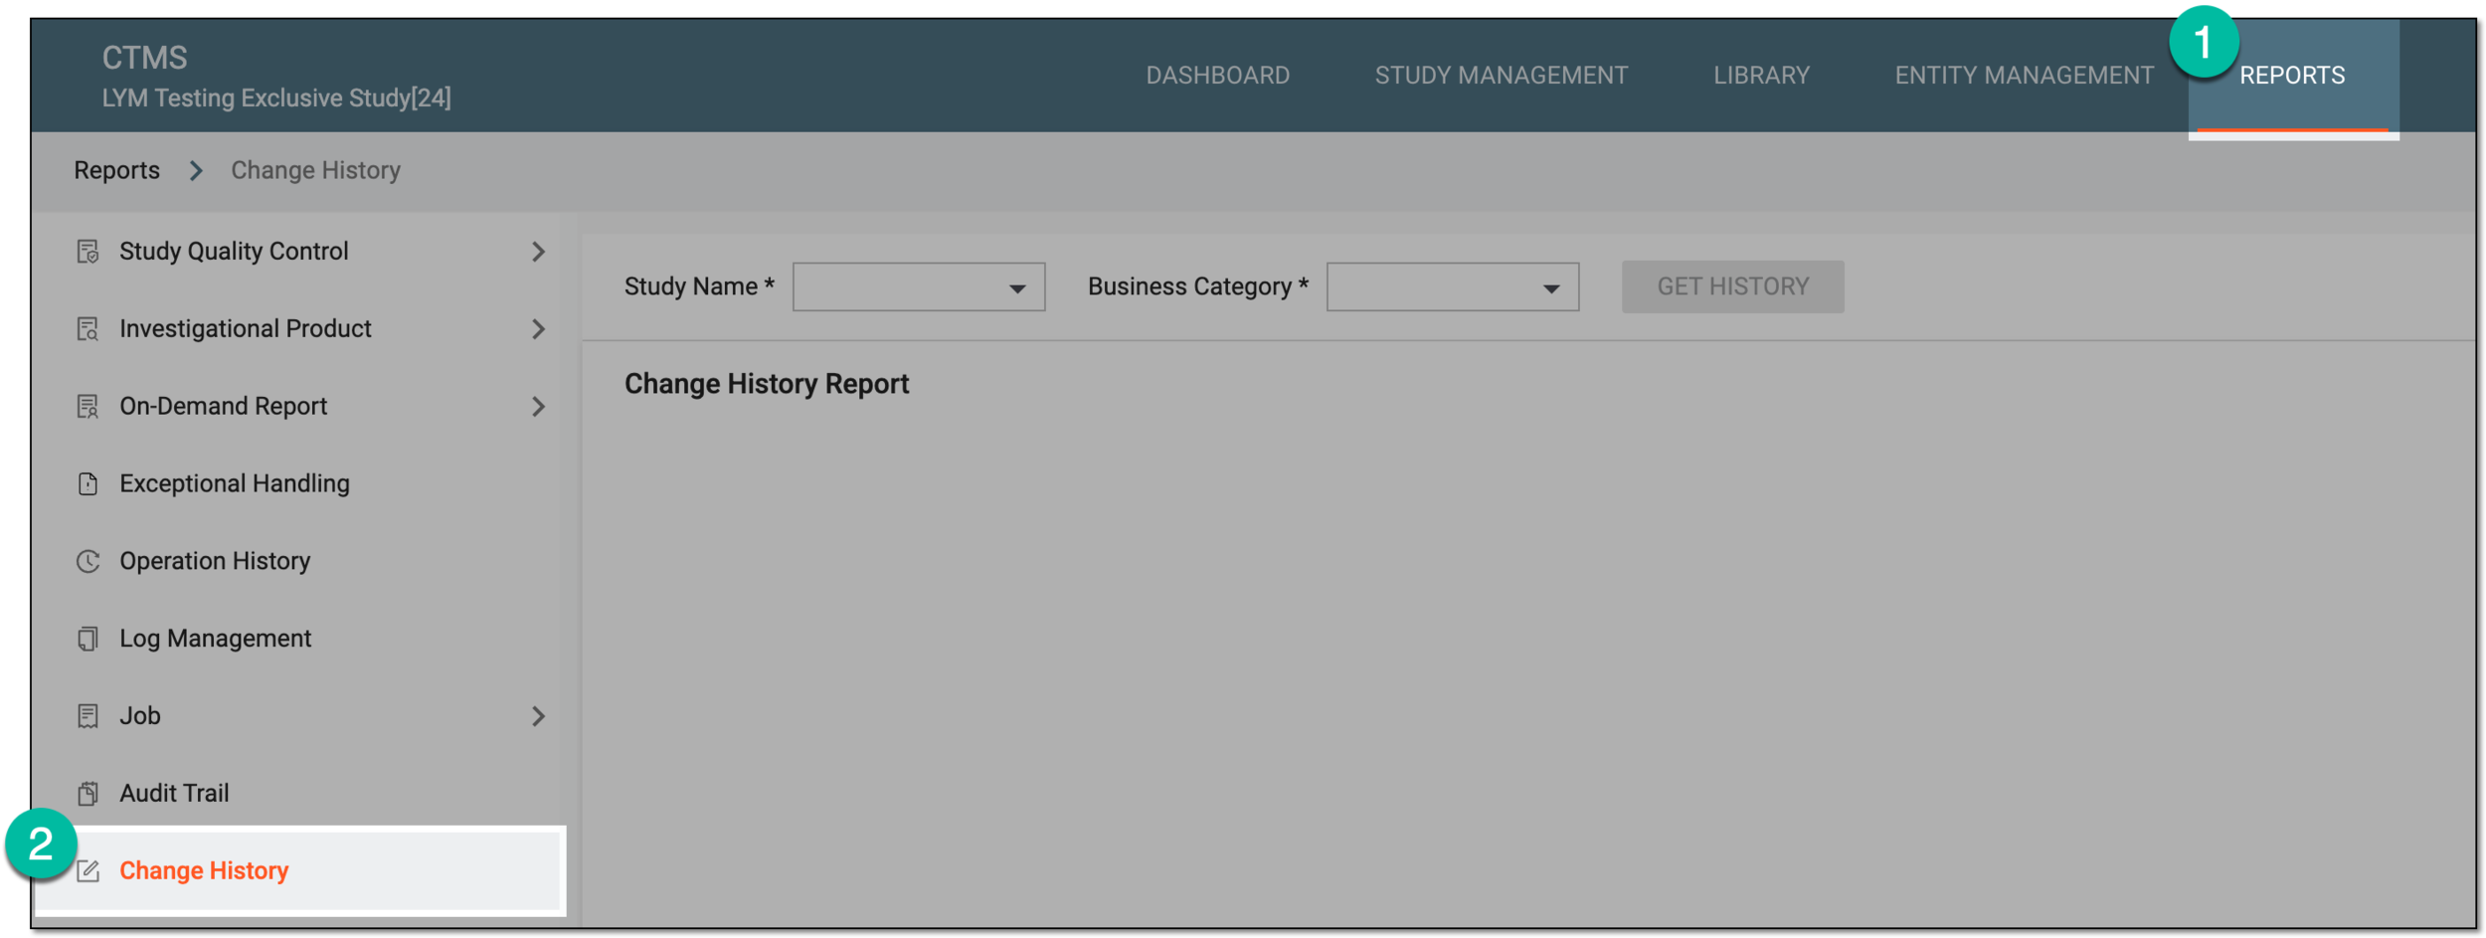This screenshot has height=938, width=2486.
Task: Expand the Job submenu chevron
Action: point(538,716)
